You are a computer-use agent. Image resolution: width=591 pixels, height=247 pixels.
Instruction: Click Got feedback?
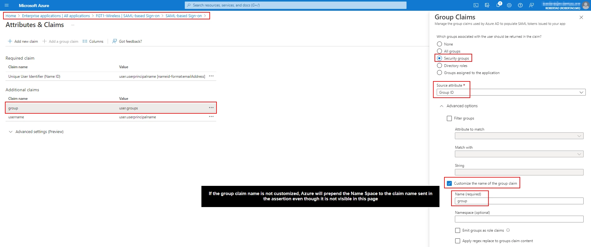[127, 41]
